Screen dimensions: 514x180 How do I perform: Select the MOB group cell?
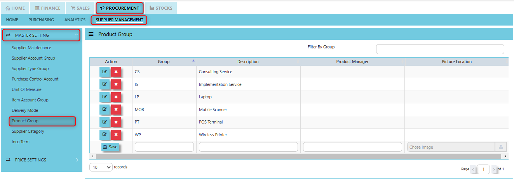[164, 110]
